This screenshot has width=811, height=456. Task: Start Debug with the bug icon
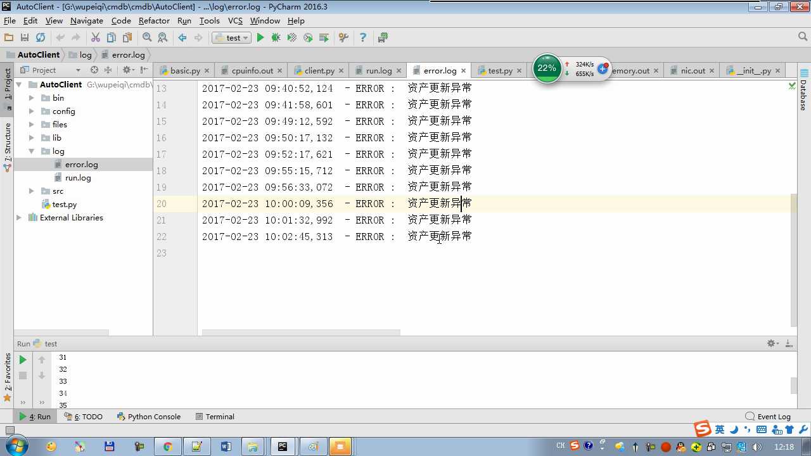276,38
